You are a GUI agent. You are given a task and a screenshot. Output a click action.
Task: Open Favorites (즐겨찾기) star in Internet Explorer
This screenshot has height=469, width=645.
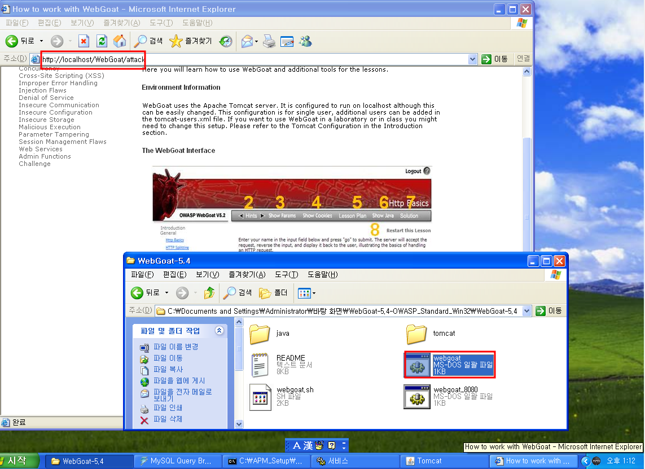point(191,41)
